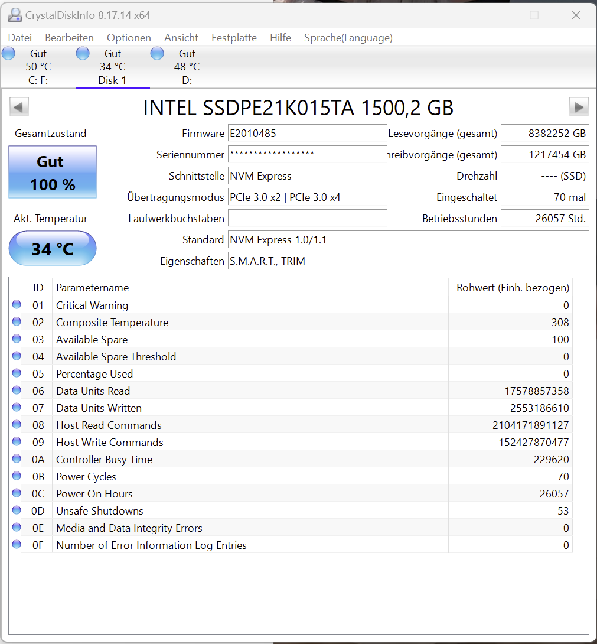Click the status dot of Host Write Commands row
Viewport: 597px width, 644px height.
pos(17,441)
